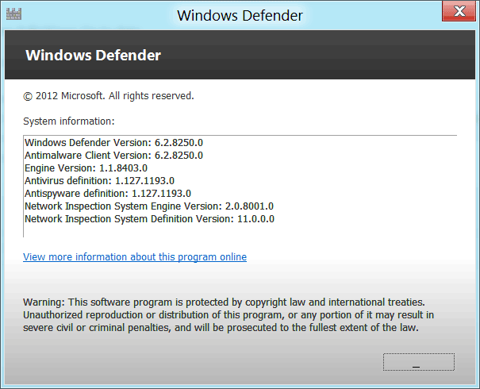Click the 'Windows Defender' window title bar text
The height and width of the screenshot is (389, 480).
click(x=240, y=16)
